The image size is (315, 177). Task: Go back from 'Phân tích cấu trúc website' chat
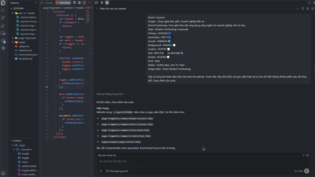point(97,9)
